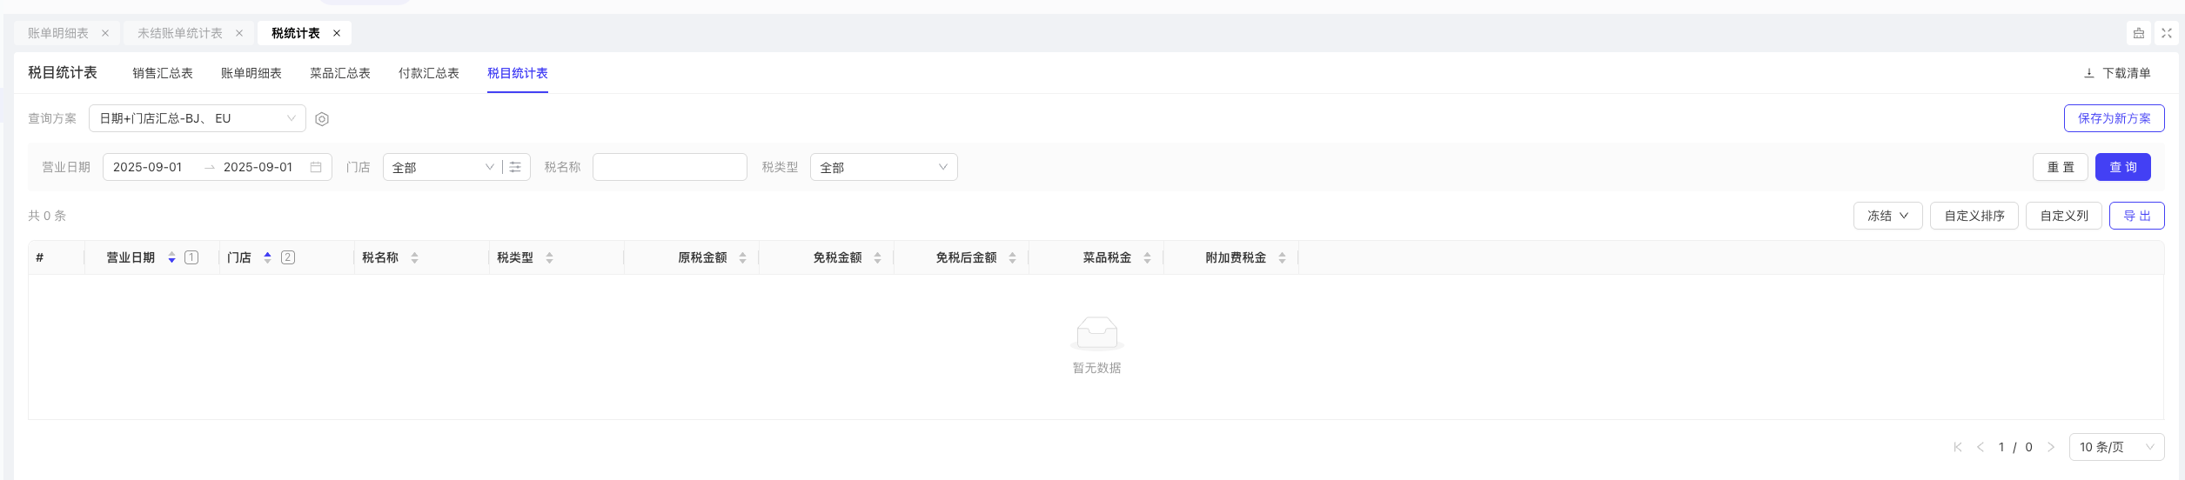This screenshot has height=480, width=2185.
Task: Open the 10 条/页 page size selector
Action: pos(2115,447)
